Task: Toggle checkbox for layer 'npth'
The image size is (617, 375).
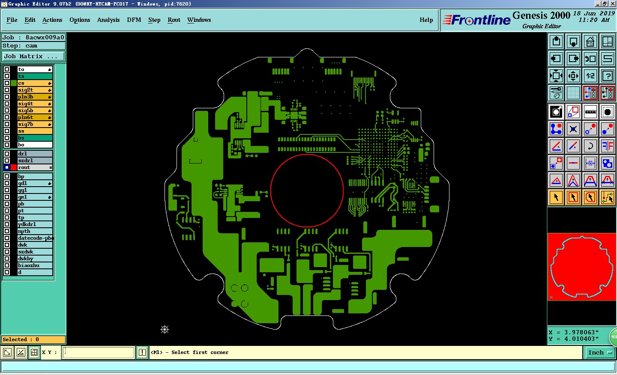Action: click(7, 231)
